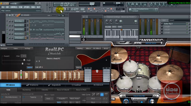
Task: Open the Guitar Rig 5 slot menu arrow
Action: [x=162, y=24]
